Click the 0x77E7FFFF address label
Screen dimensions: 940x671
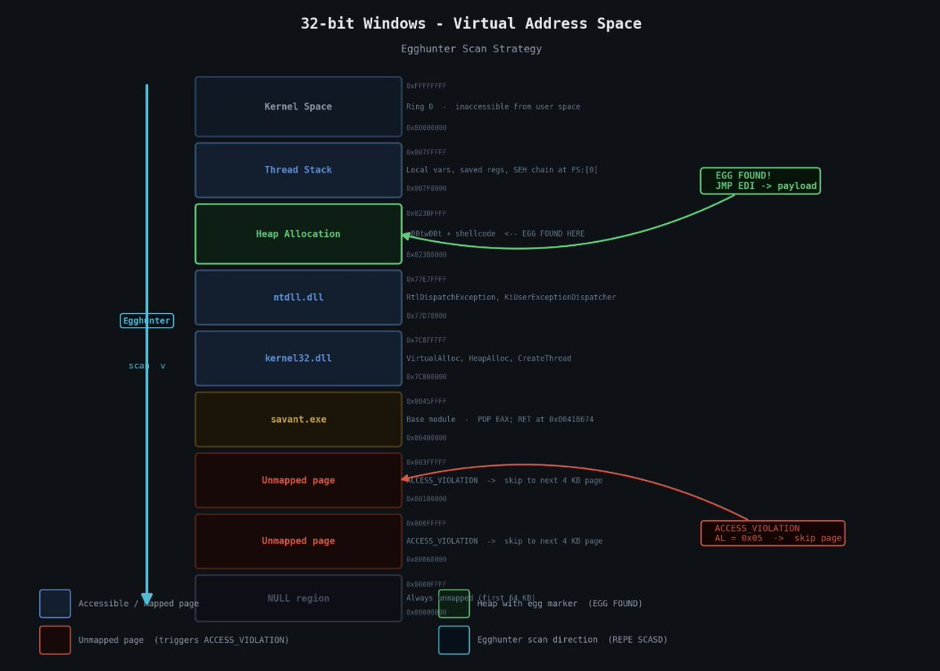(426, 280)
